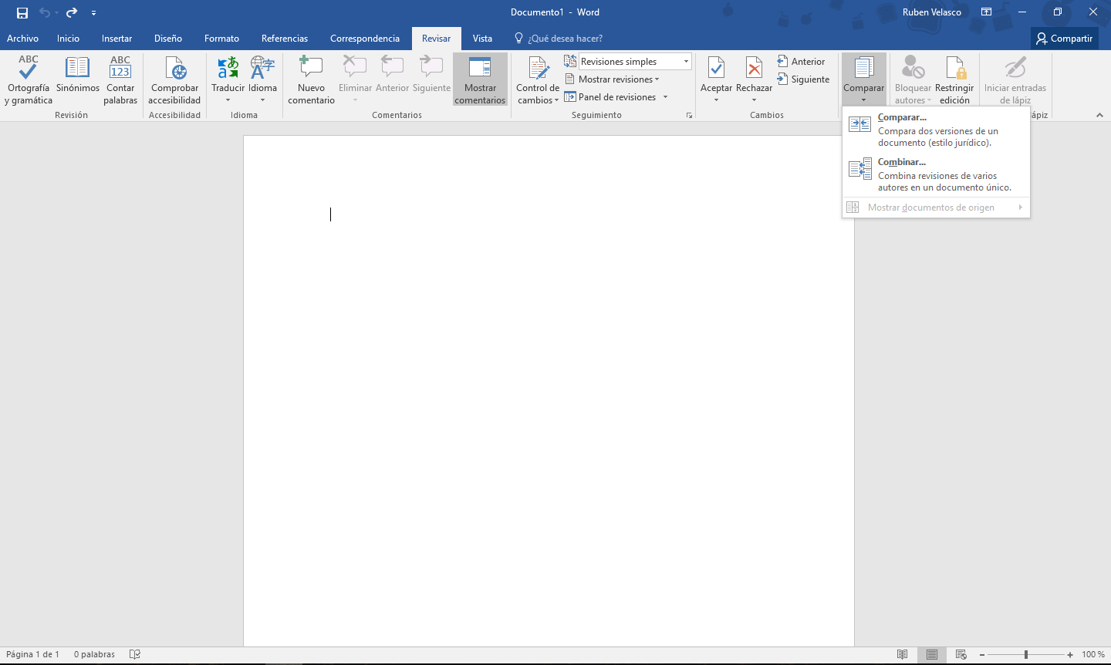Screen dimensions: 1111x665
Task: Click the Contar palabras icon
Action: pos(120,69)
